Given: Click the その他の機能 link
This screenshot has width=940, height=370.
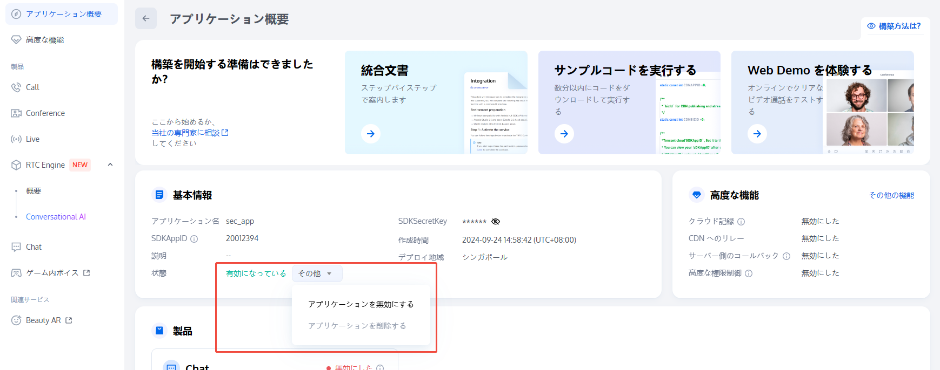Looking at the screenshot, I should point(891,195).
